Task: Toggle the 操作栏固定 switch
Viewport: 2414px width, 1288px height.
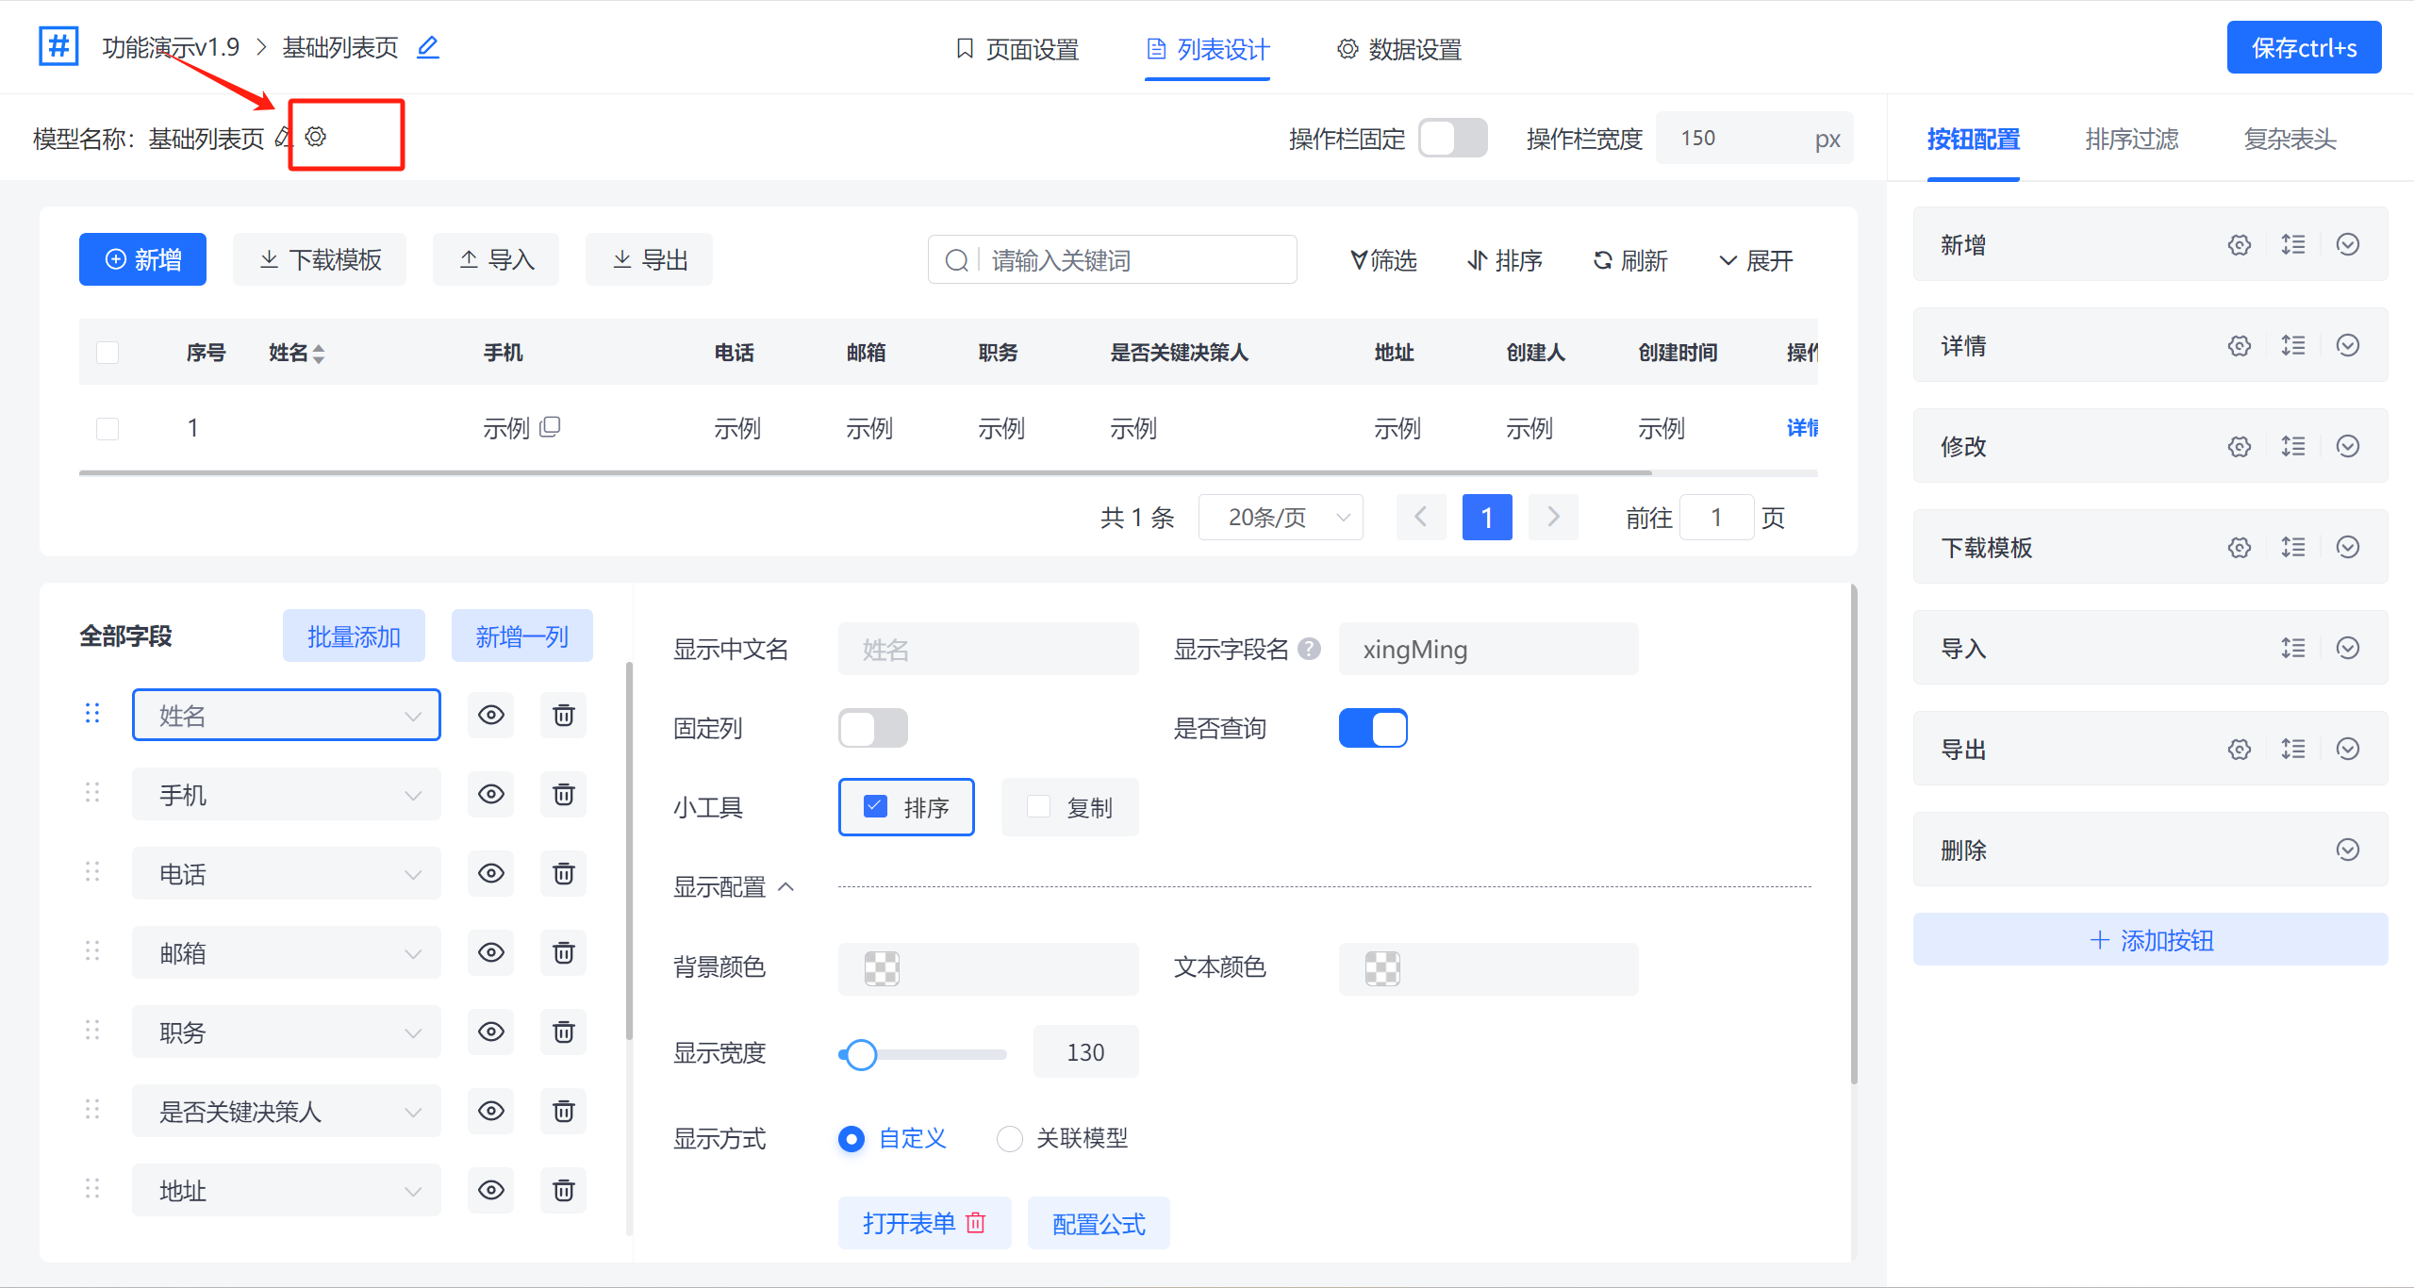Action: (x=1452, y=139)
